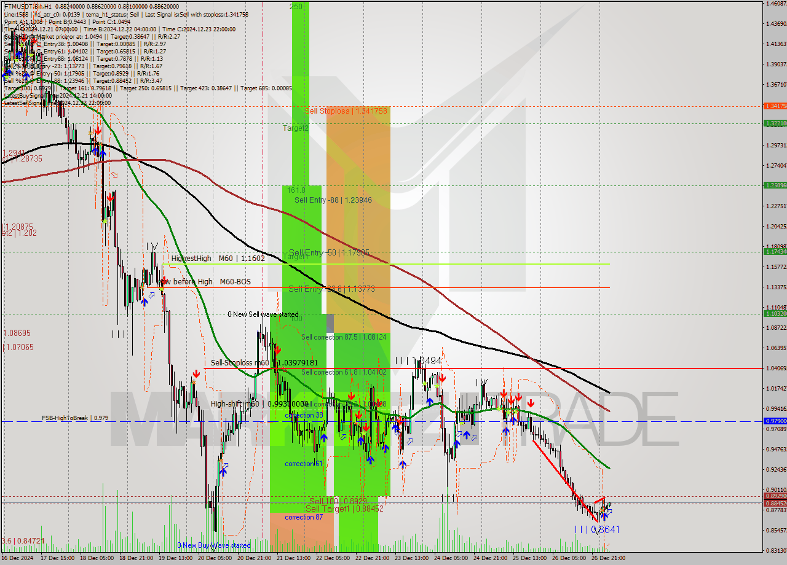This screenshot has width=787, height=565.
Task: Click the green '250' label at chart top
Action: click(x=296, y=6)
